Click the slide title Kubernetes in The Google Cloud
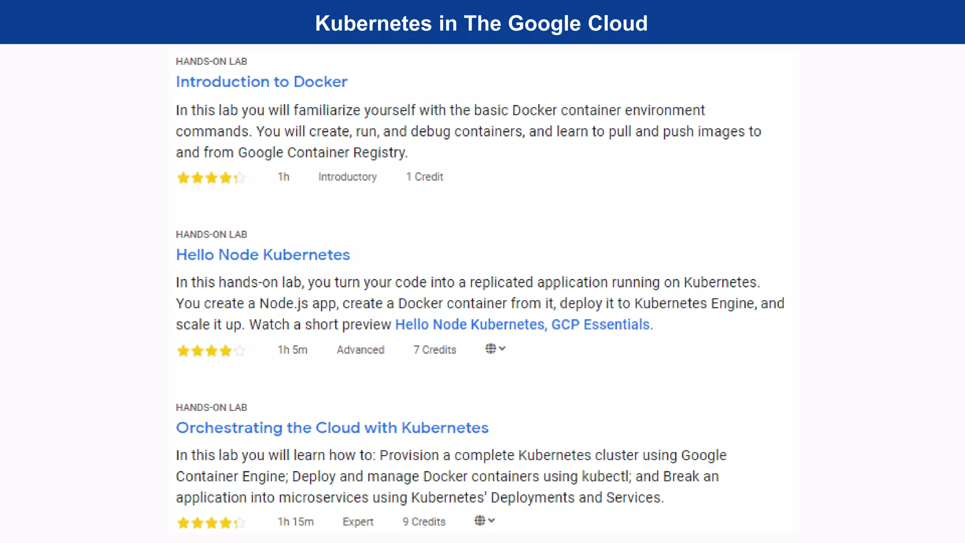The width and height of the screenshot is (965, 543). [482, 23]
